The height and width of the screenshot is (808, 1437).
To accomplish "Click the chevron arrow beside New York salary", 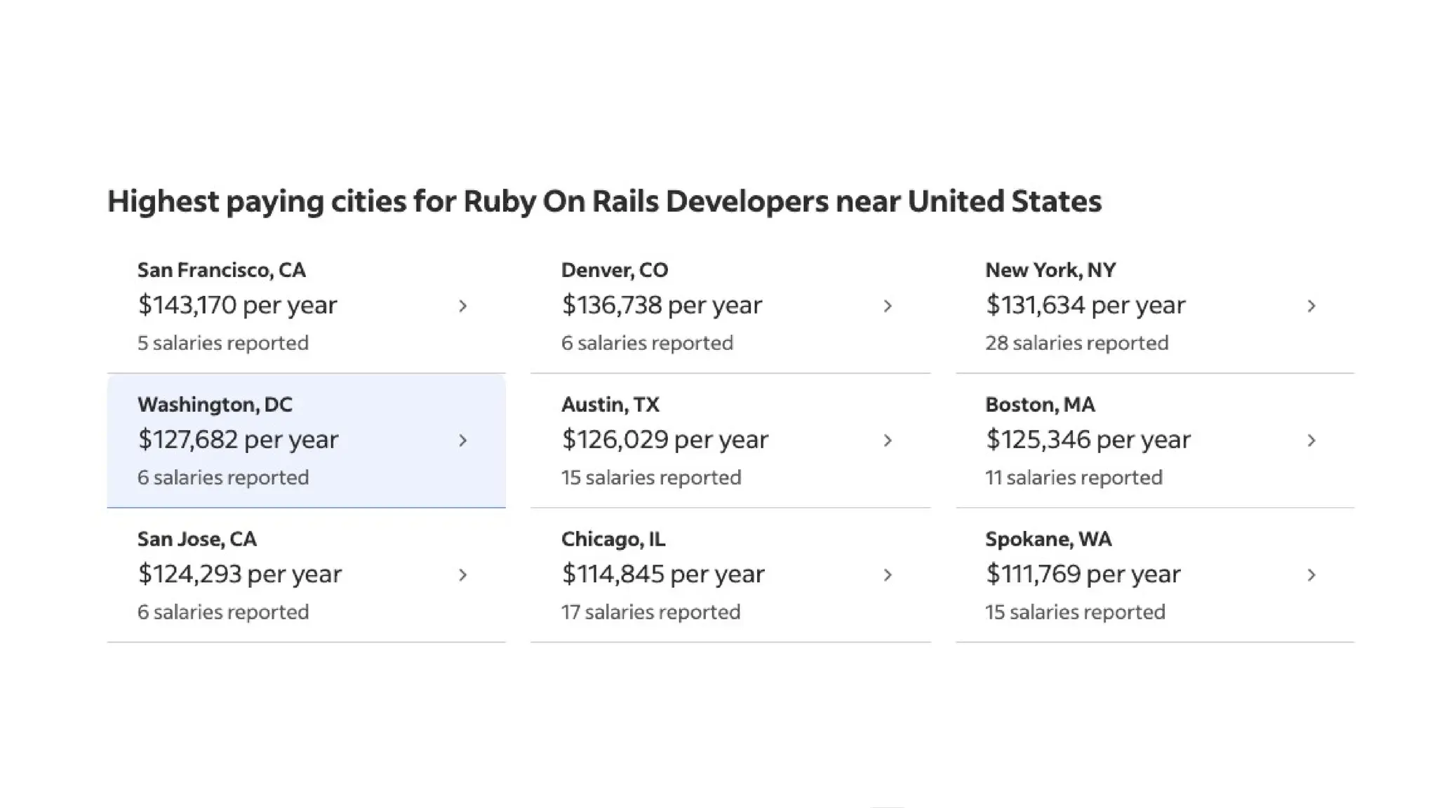I will 1311,306.
